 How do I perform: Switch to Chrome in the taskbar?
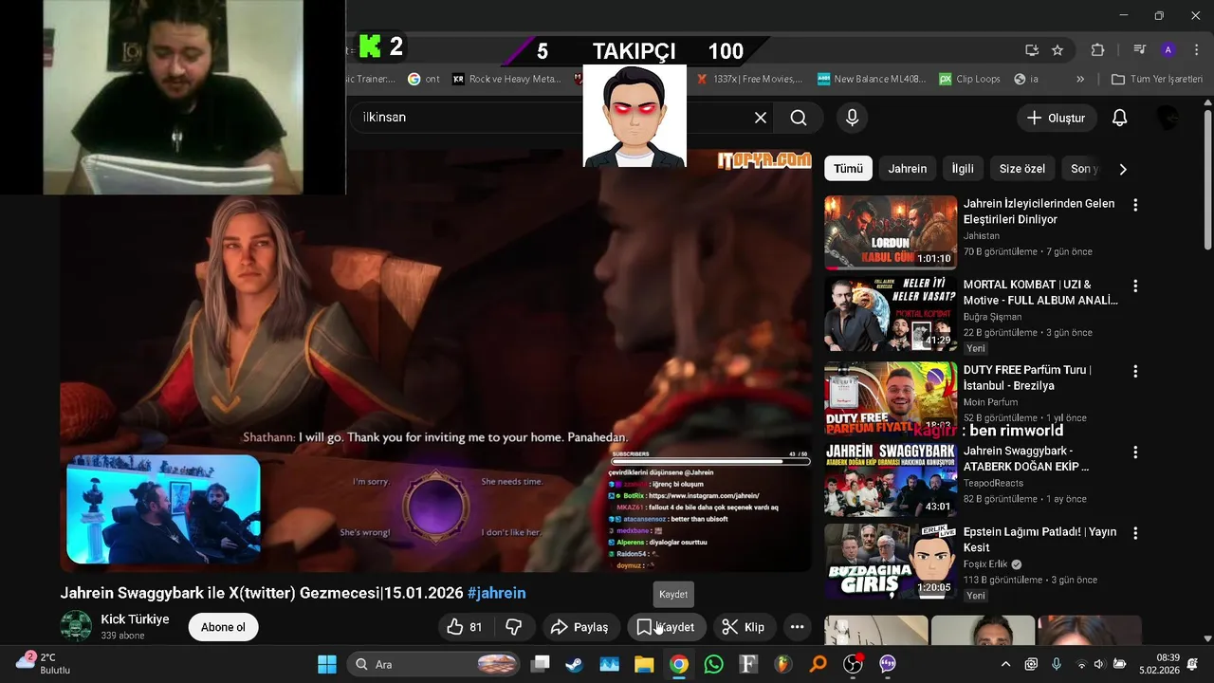point(679,664)
